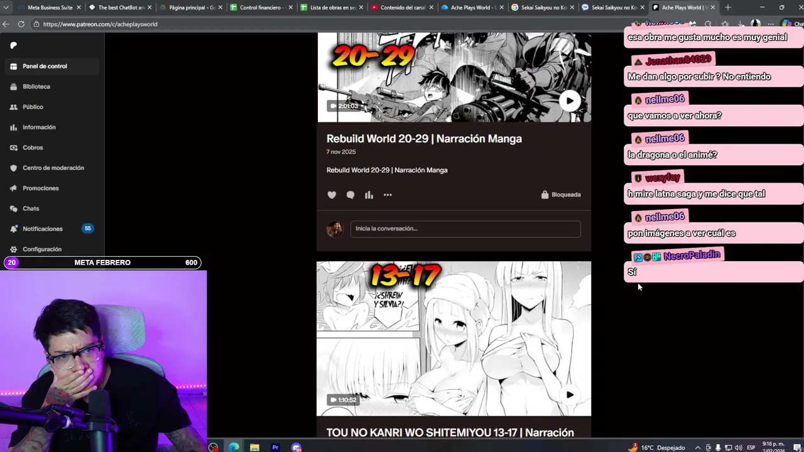Click the 2:01:03 video duration badge

344,106
